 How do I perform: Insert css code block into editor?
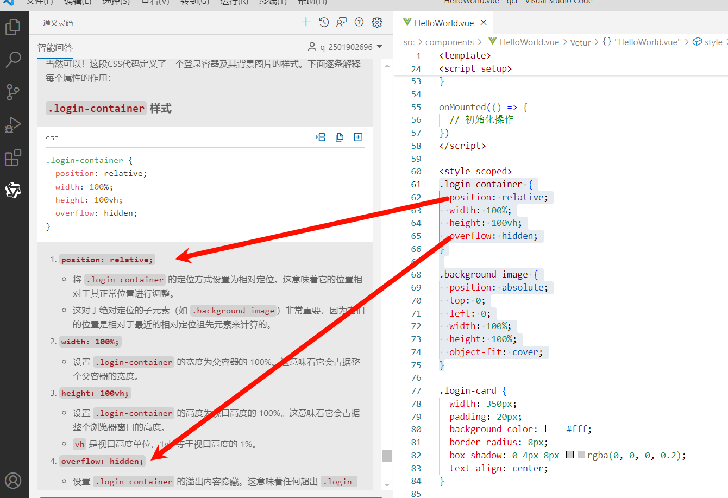(x=321, y=137)
